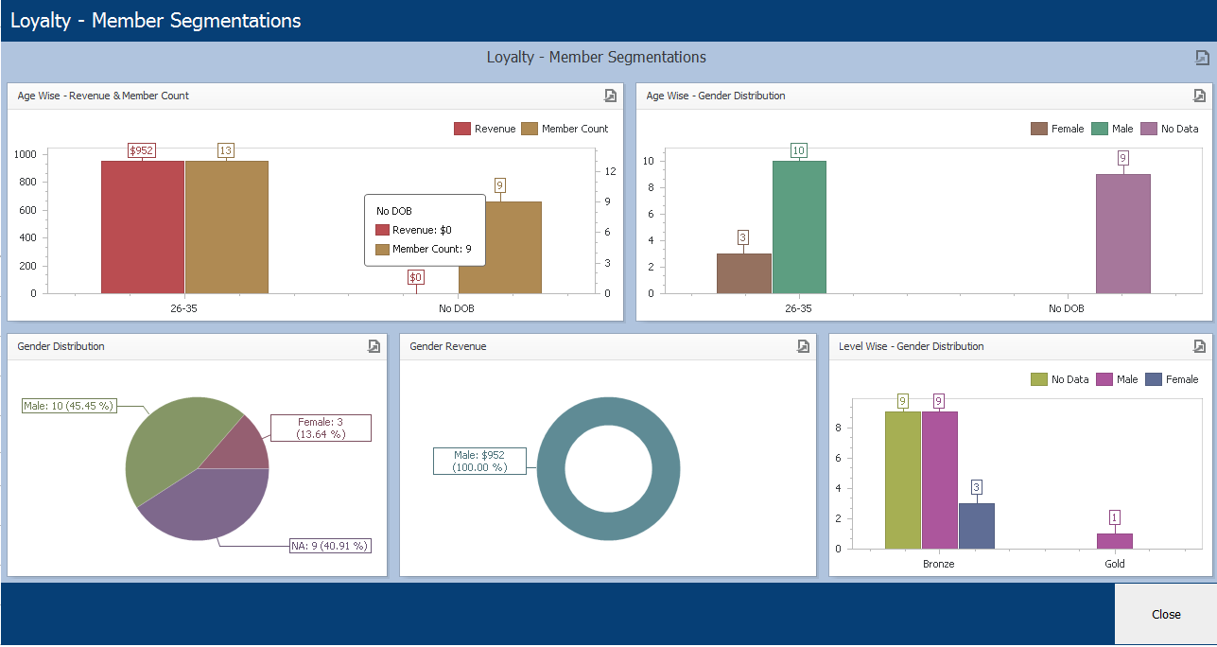Select the red Revenue bar for 26-35
1217x647 pixels.
tap(143, 227)
